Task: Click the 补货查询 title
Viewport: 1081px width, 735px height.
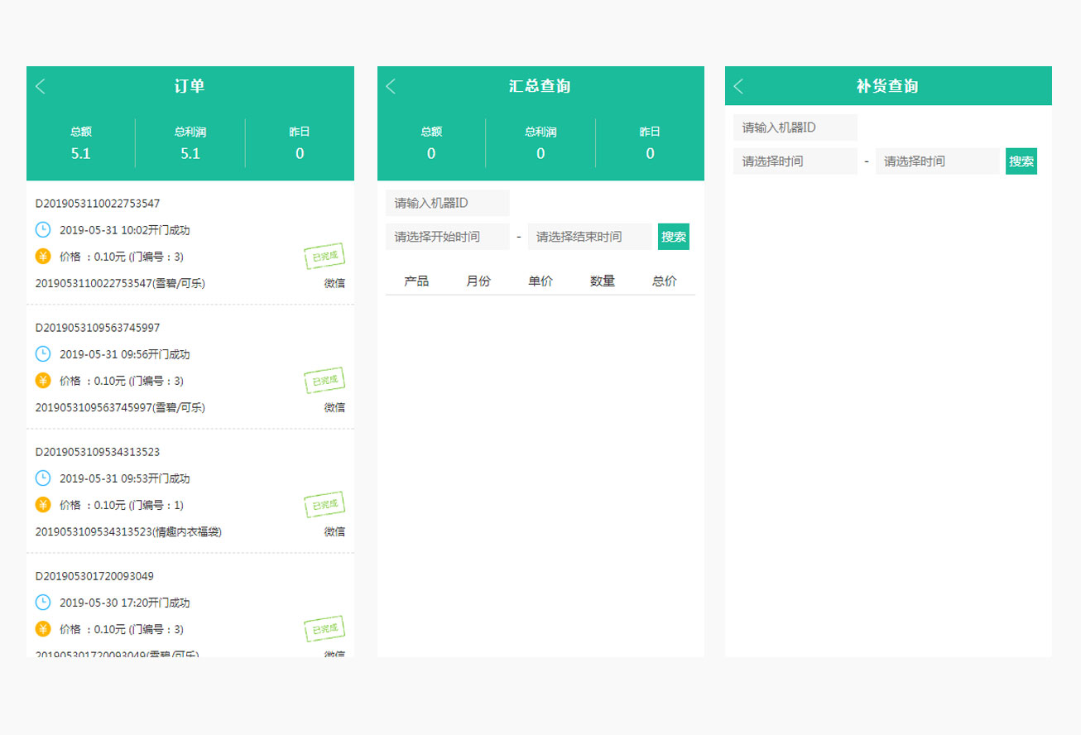Action: pyautogui.click(x=887, y=86)
